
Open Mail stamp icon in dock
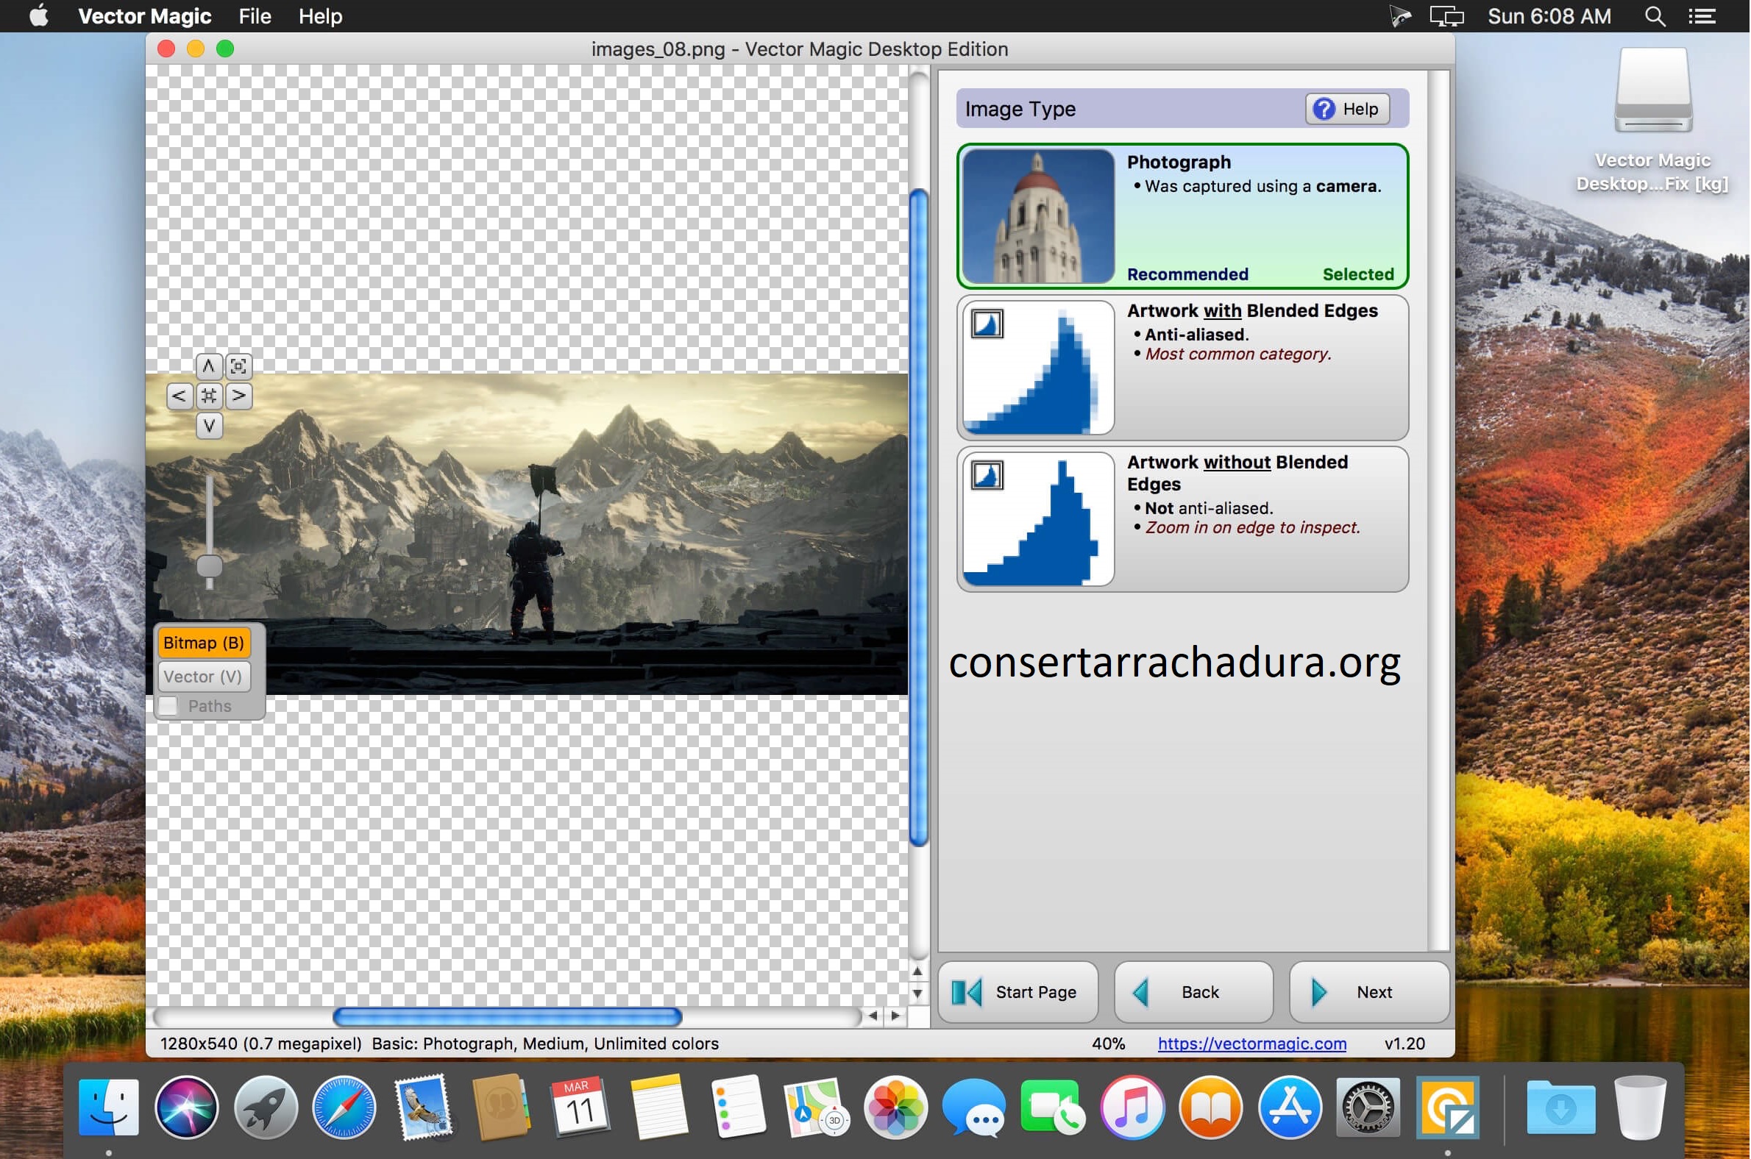coord(423,1108)
